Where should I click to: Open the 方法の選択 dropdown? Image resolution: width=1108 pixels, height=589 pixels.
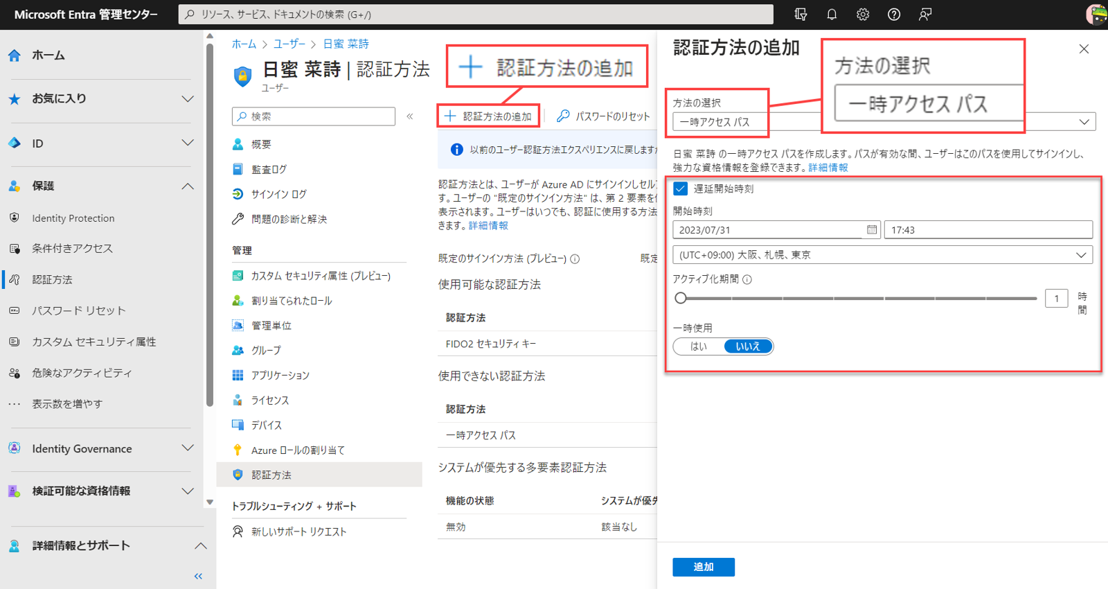(x=884, y=122)
